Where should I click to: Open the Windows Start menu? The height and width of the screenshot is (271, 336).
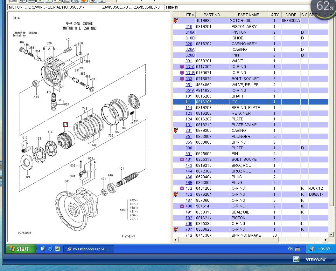pyautogui.click(x=19, y=249)
